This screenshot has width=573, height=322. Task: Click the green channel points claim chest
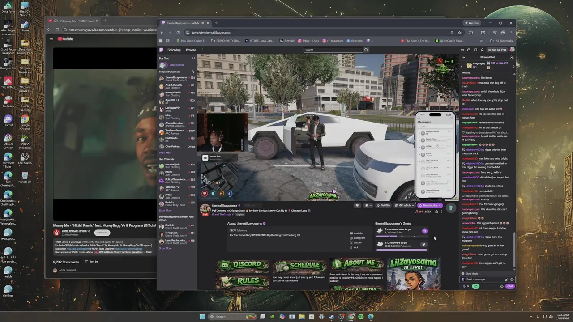coord(476,286)
